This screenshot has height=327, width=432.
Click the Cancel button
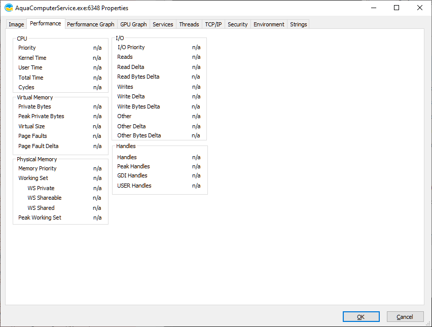405,317
